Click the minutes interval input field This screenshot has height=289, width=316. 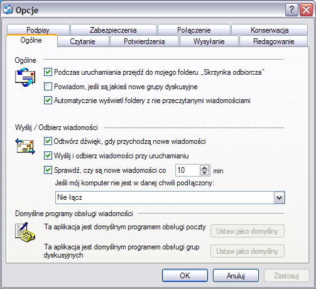188,170
